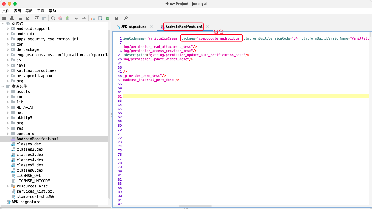This screenshot has height=209, width=372.
Task: Select classes3.dex in the file tree
Action: click(30, 155)
